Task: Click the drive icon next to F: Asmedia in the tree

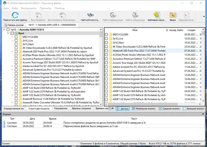Action: tap(12, 30)
